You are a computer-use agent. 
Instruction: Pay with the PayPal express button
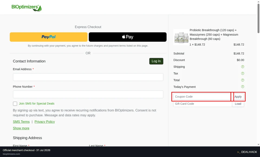pos(48,37)
